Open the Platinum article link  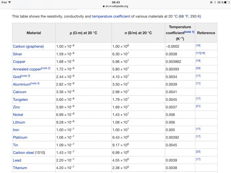click(x=20, y=137)
